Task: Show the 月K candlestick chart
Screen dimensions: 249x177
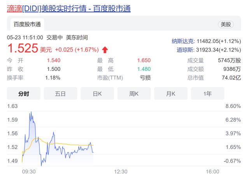Action: pyautogui.click(x=170, y=93)
